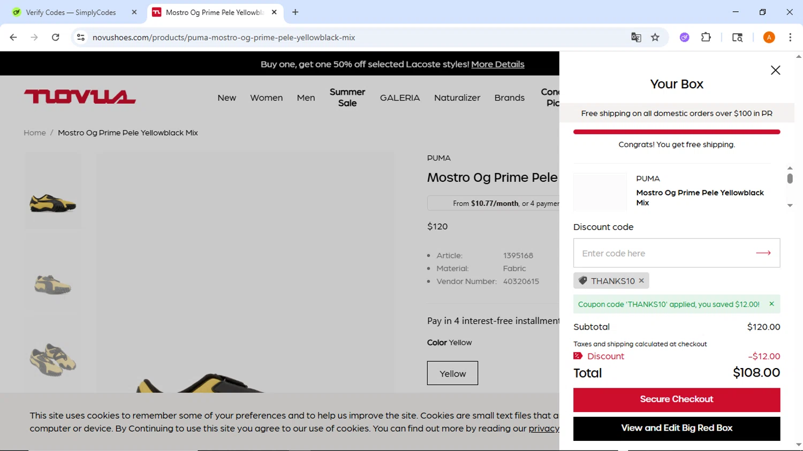803x451 pixels.
Task: Open the Men menu item
Action: [306, 98]
